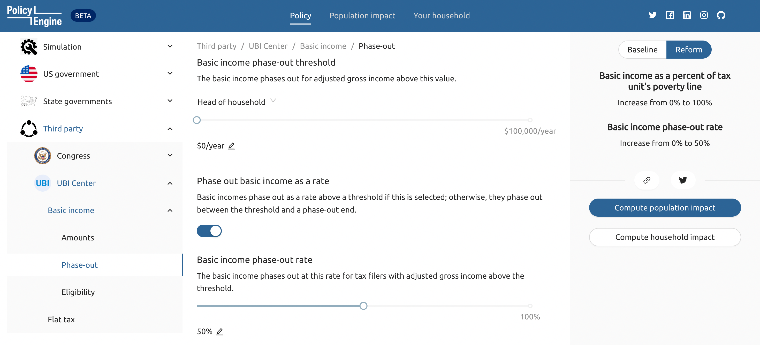This screenshot has width=760, height=345.
Task: Open the Phase-out menu item
Action: coord(79,265)
